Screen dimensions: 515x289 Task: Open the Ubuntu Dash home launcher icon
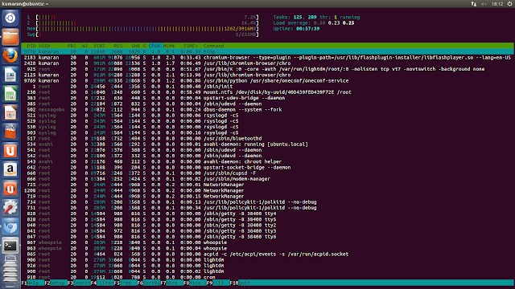[10, 18]
